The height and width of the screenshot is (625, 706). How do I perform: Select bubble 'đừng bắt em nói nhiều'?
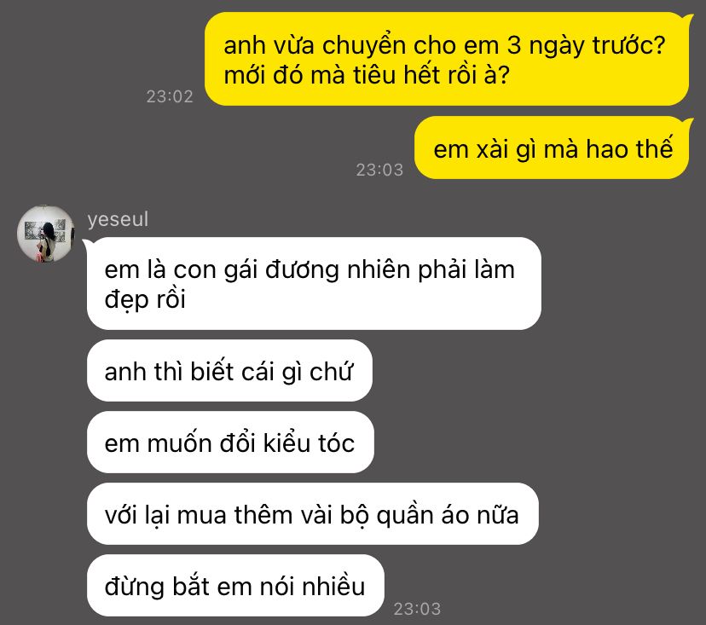coord(235,586)
